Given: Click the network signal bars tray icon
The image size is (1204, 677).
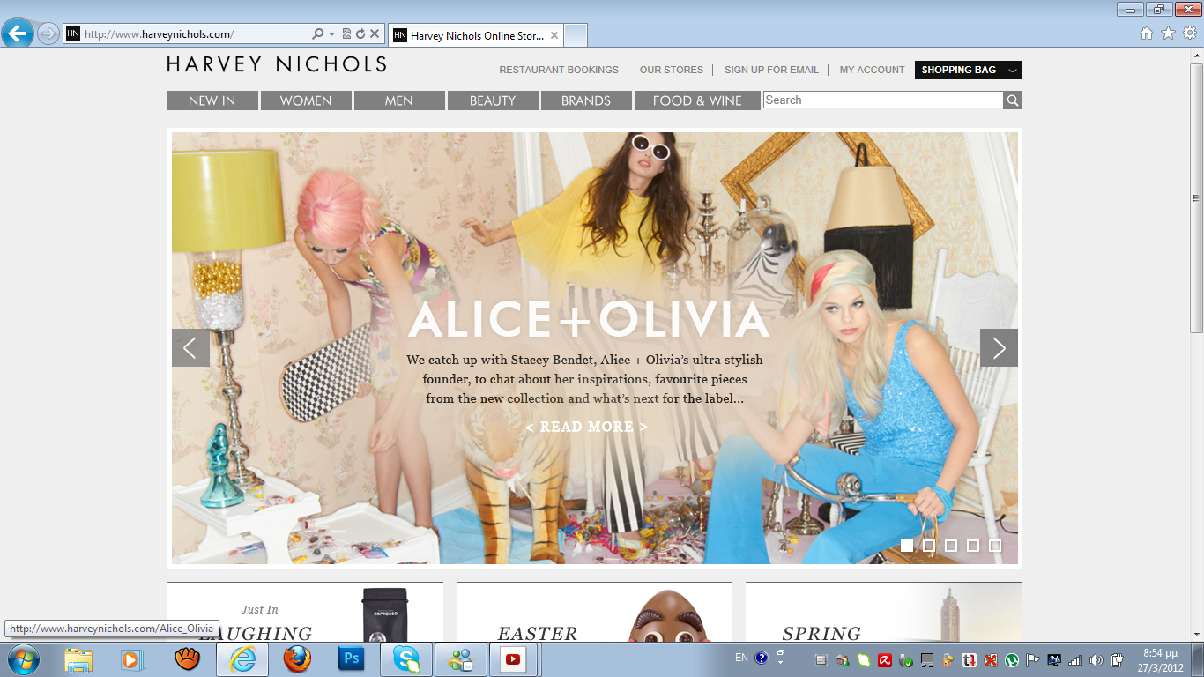Looking at the screenshot, I should point(1075,660).
